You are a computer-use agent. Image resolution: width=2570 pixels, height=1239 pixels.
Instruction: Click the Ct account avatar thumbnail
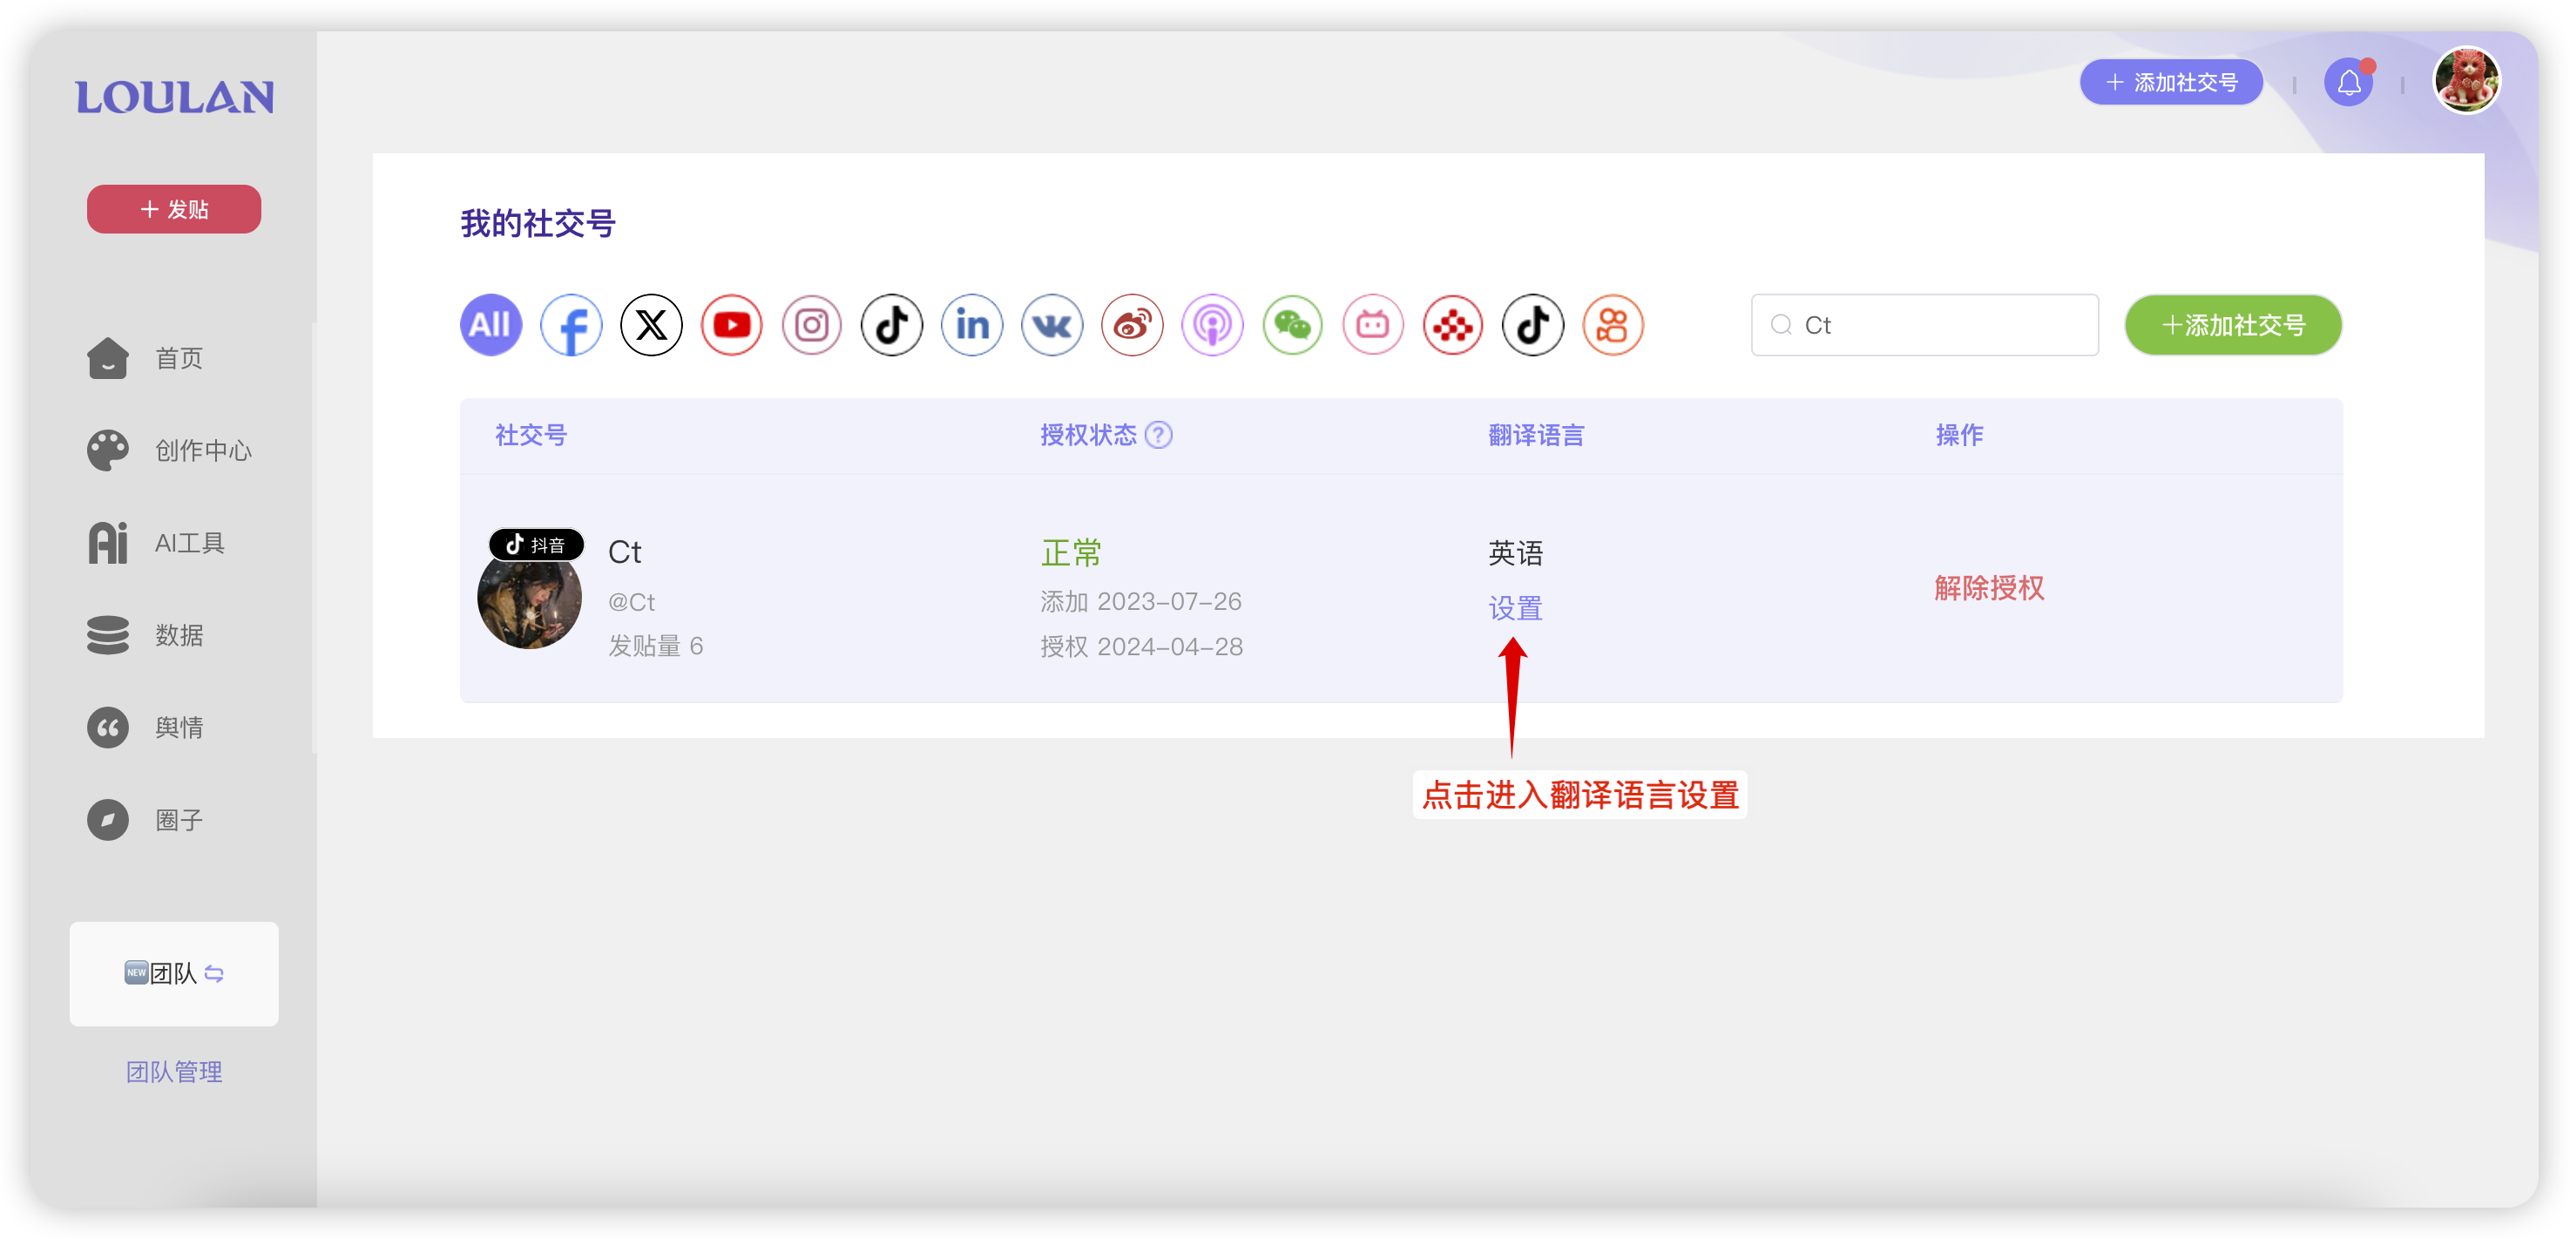[530, 598]
